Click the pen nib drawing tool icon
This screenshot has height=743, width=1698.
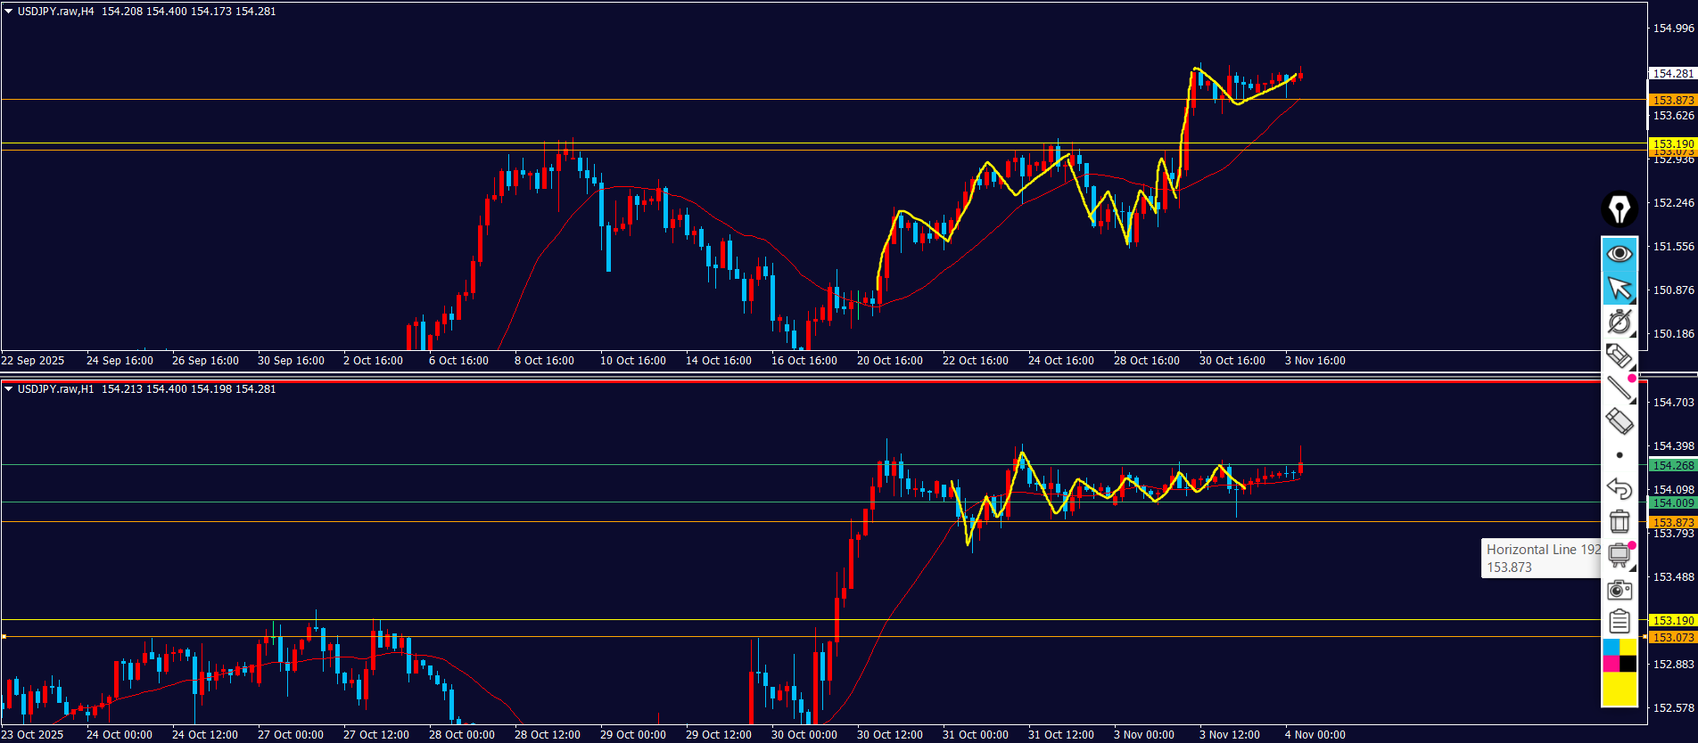click(x=1619, y=210)
